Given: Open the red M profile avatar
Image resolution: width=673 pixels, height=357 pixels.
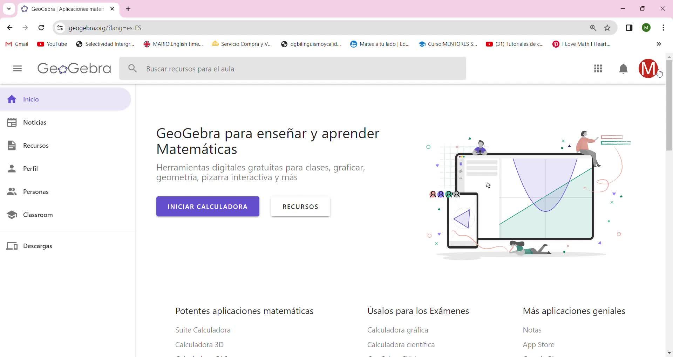Looking at the screenshot, I should tap(648, 69).
